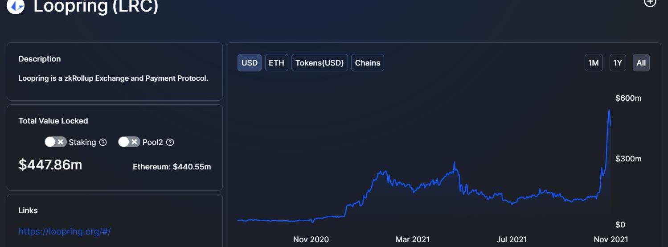Click the Ethereum: $440.55m chain value

pos(172,167)
